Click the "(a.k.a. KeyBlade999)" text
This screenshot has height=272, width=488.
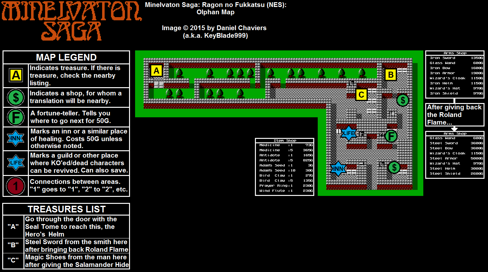pos(215,36)
